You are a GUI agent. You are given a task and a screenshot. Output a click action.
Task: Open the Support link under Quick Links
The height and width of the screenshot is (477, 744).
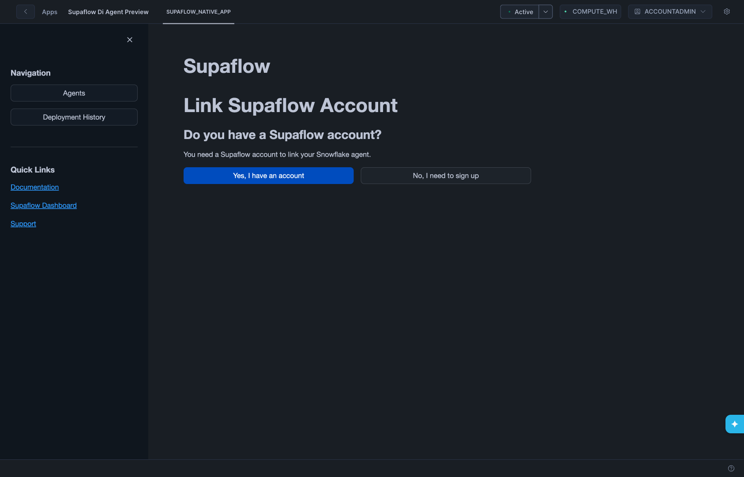23,224
